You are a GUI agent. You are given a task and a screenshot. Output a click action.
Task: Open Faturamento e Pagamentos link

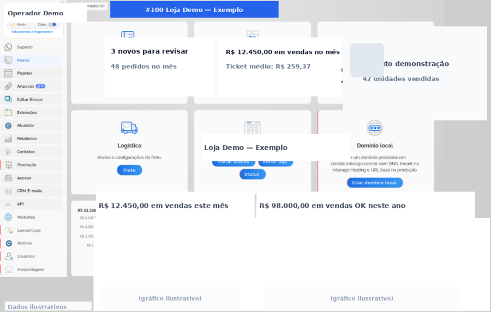[32, 32]
